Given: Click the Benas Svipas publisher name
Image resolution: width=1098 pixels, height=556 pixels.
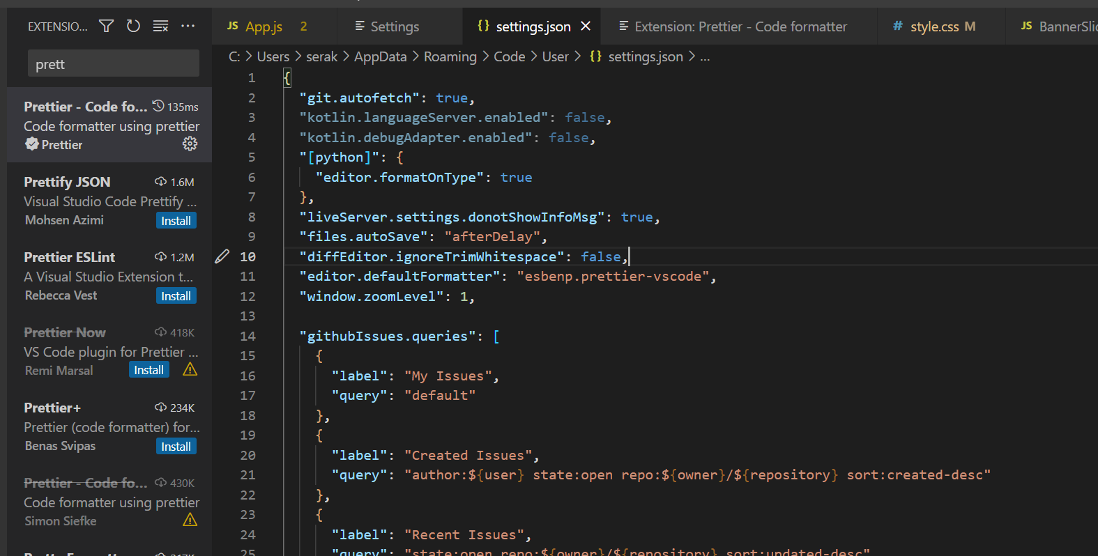Looking at the screenshot, I should 60,445.
